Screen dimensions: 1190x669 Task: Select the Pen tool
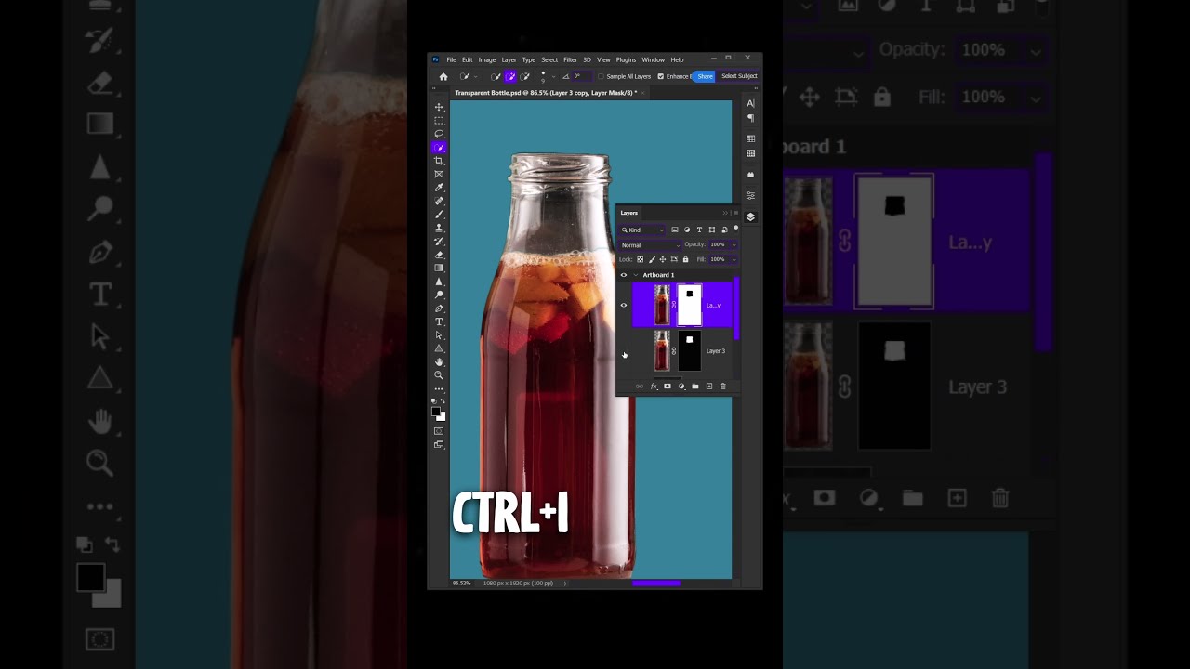coord(439,308)
